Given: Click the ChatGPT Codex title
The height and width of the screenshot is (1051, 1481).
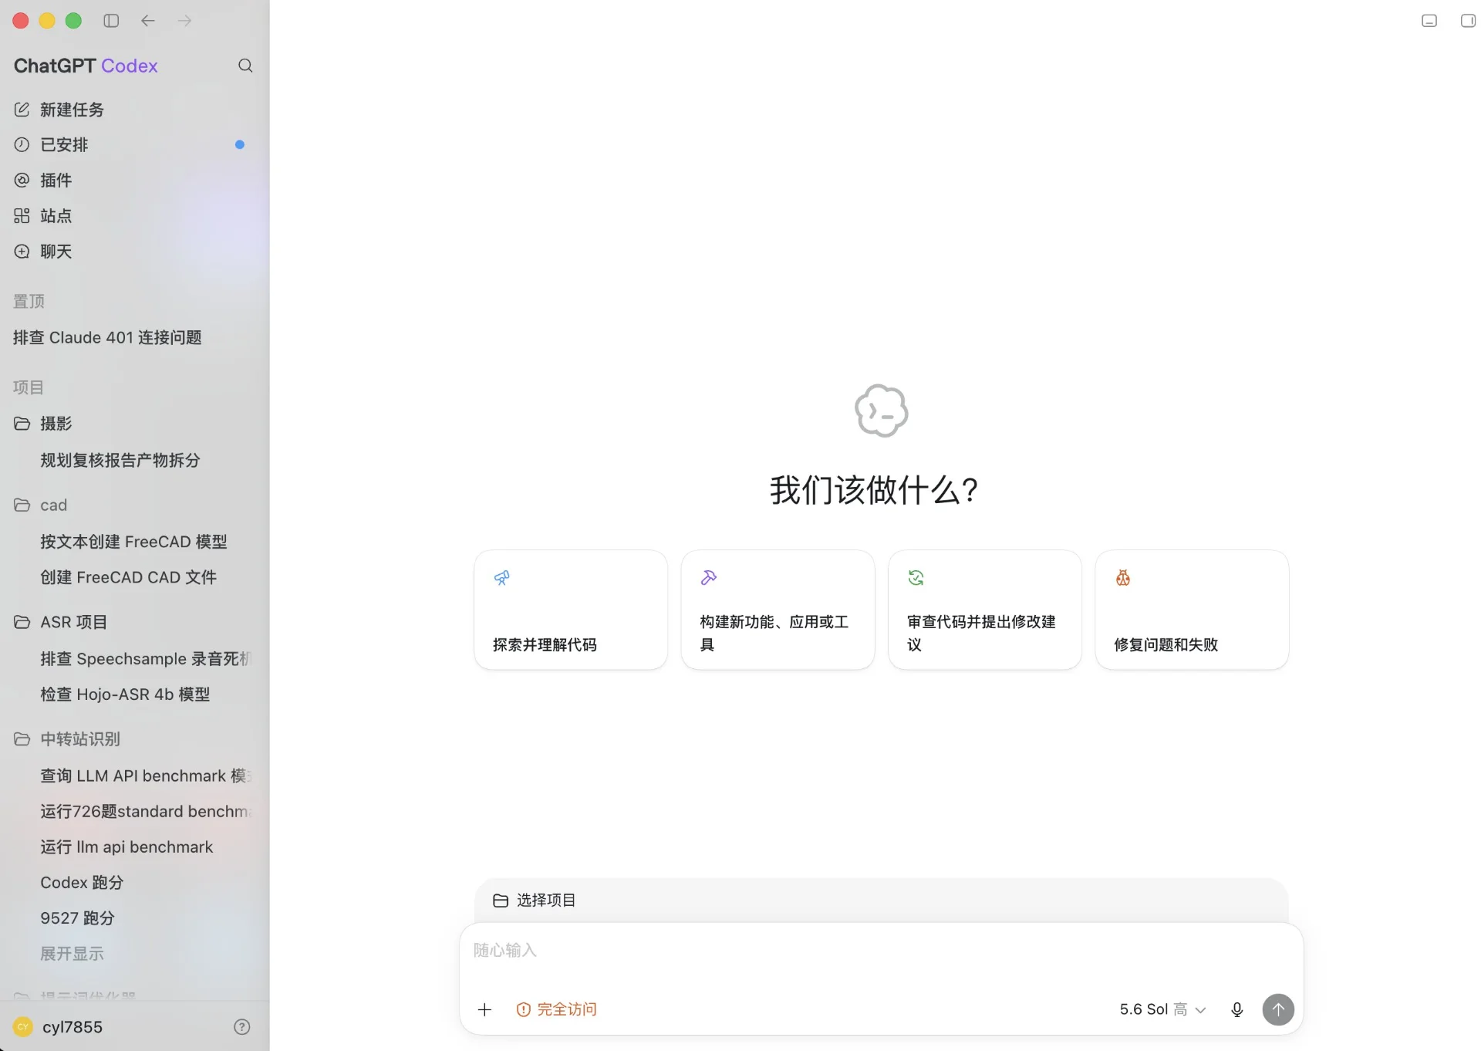Looking at the screenshot, I should [x=86, y=66].
